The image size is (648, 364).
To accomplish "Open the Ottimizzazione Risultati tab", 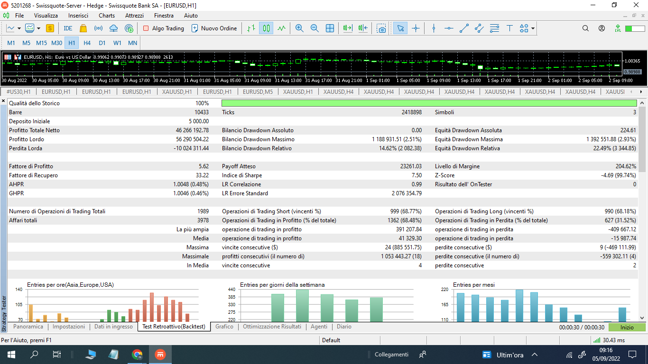I will click(x=272, y=327).
